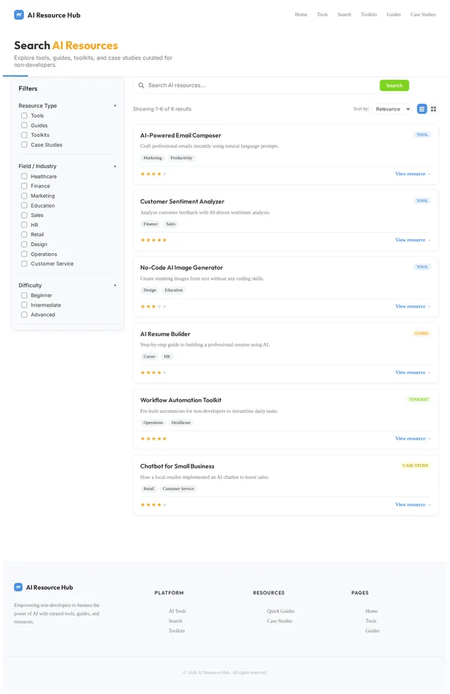Enable the Healthcare industry checkbox
Viewport: 450px width, 694px height.
tap(25, 176)
